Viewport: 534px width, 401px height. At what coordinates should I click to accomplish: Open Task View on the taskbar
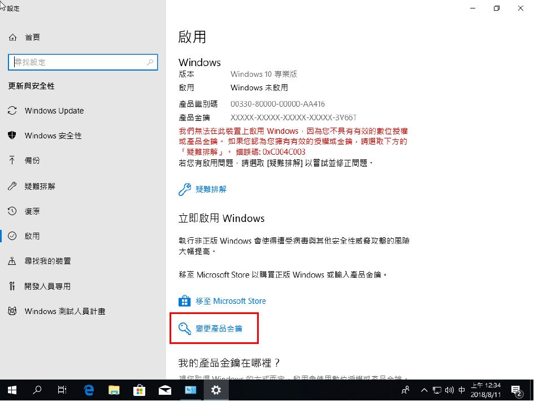point(62,390)
